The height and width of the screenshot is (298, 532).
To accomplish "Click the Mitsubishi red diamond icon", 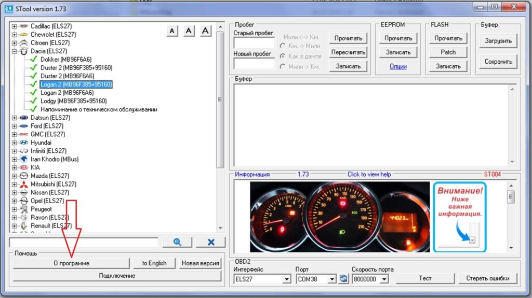I will [x=24, y=184].
